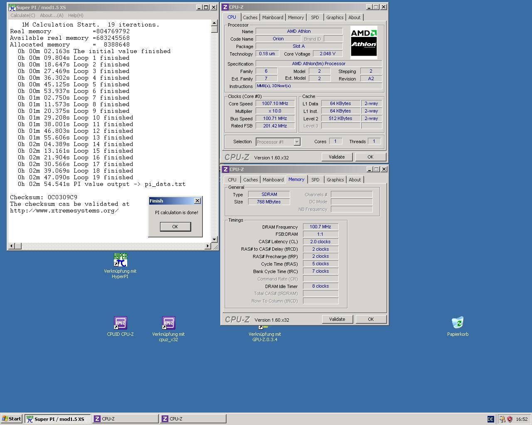Click the CAS# Latency 2.0 clocks value

(320, 242)
